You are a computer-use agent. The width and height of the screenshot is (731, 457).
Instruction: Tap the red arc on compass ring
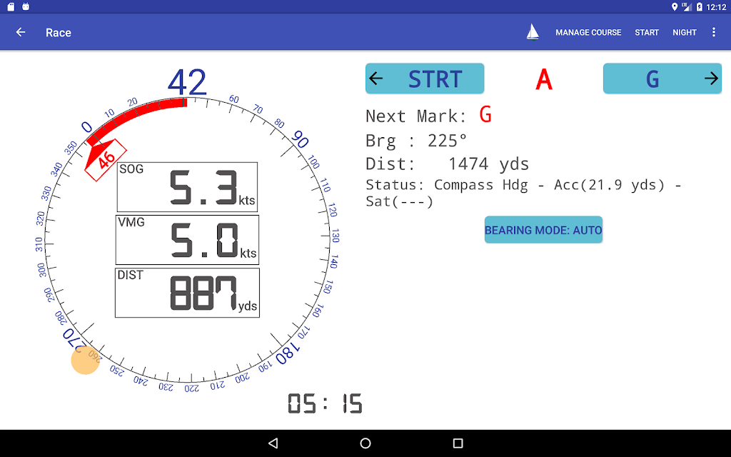(x=140, y=114)
